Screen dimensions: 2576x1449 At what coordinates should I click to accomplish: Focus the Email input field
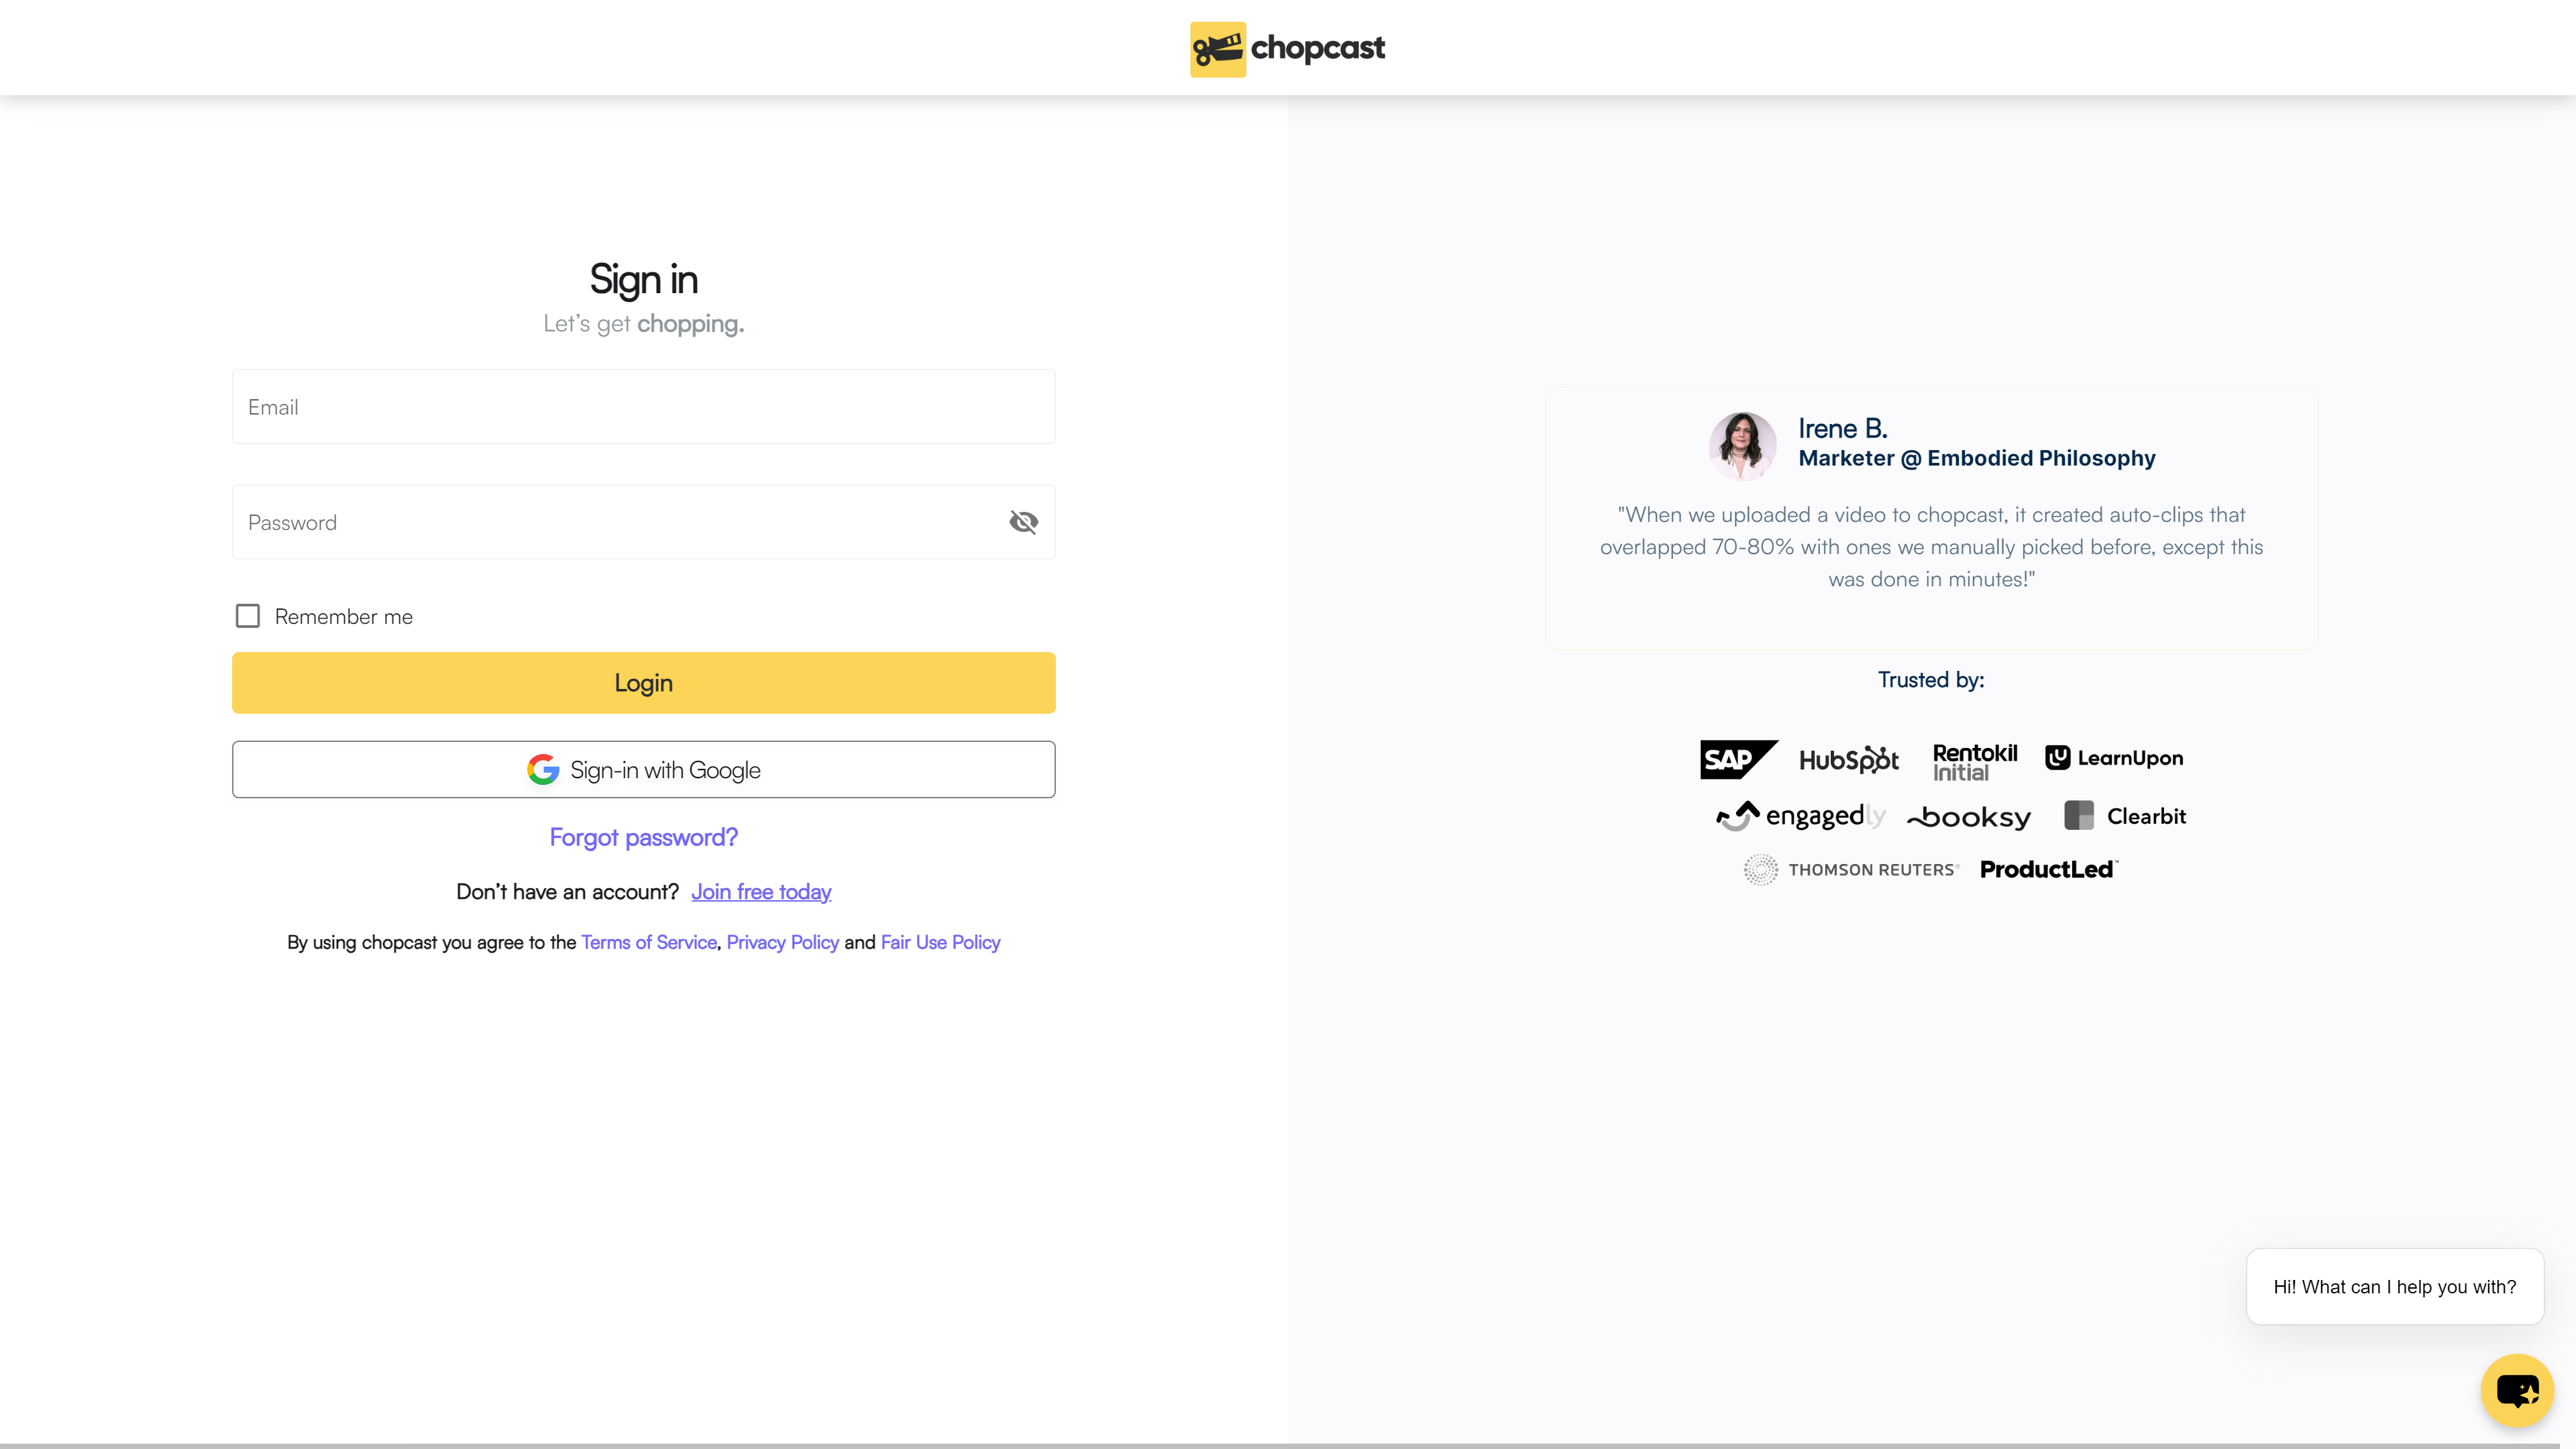643,407
